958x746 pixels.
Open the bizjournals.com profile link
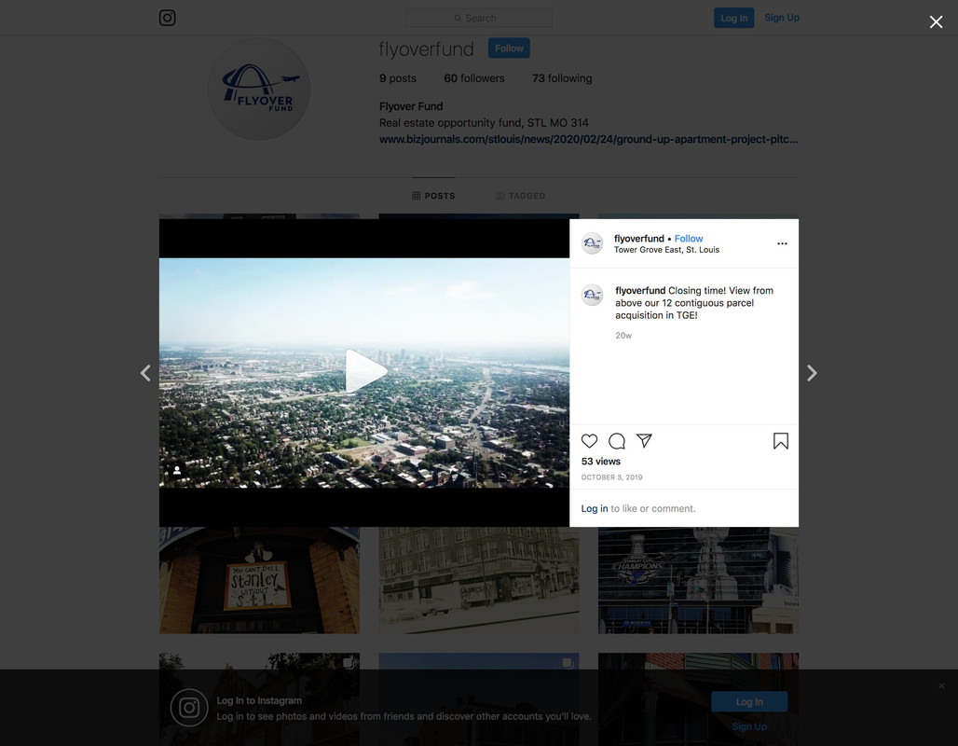click(x=588, y=140)
